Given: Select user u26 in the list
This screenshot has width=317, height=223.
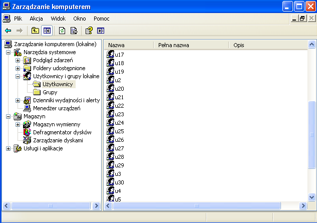Looking at the screenshot, I should 119,140.
